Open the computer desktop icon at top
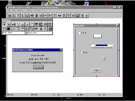Viewport: 135px width, 101px height. pyautogui.click(x=10, y=3)
